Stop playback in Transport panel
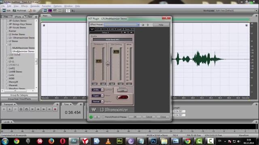 pos(4,109)
